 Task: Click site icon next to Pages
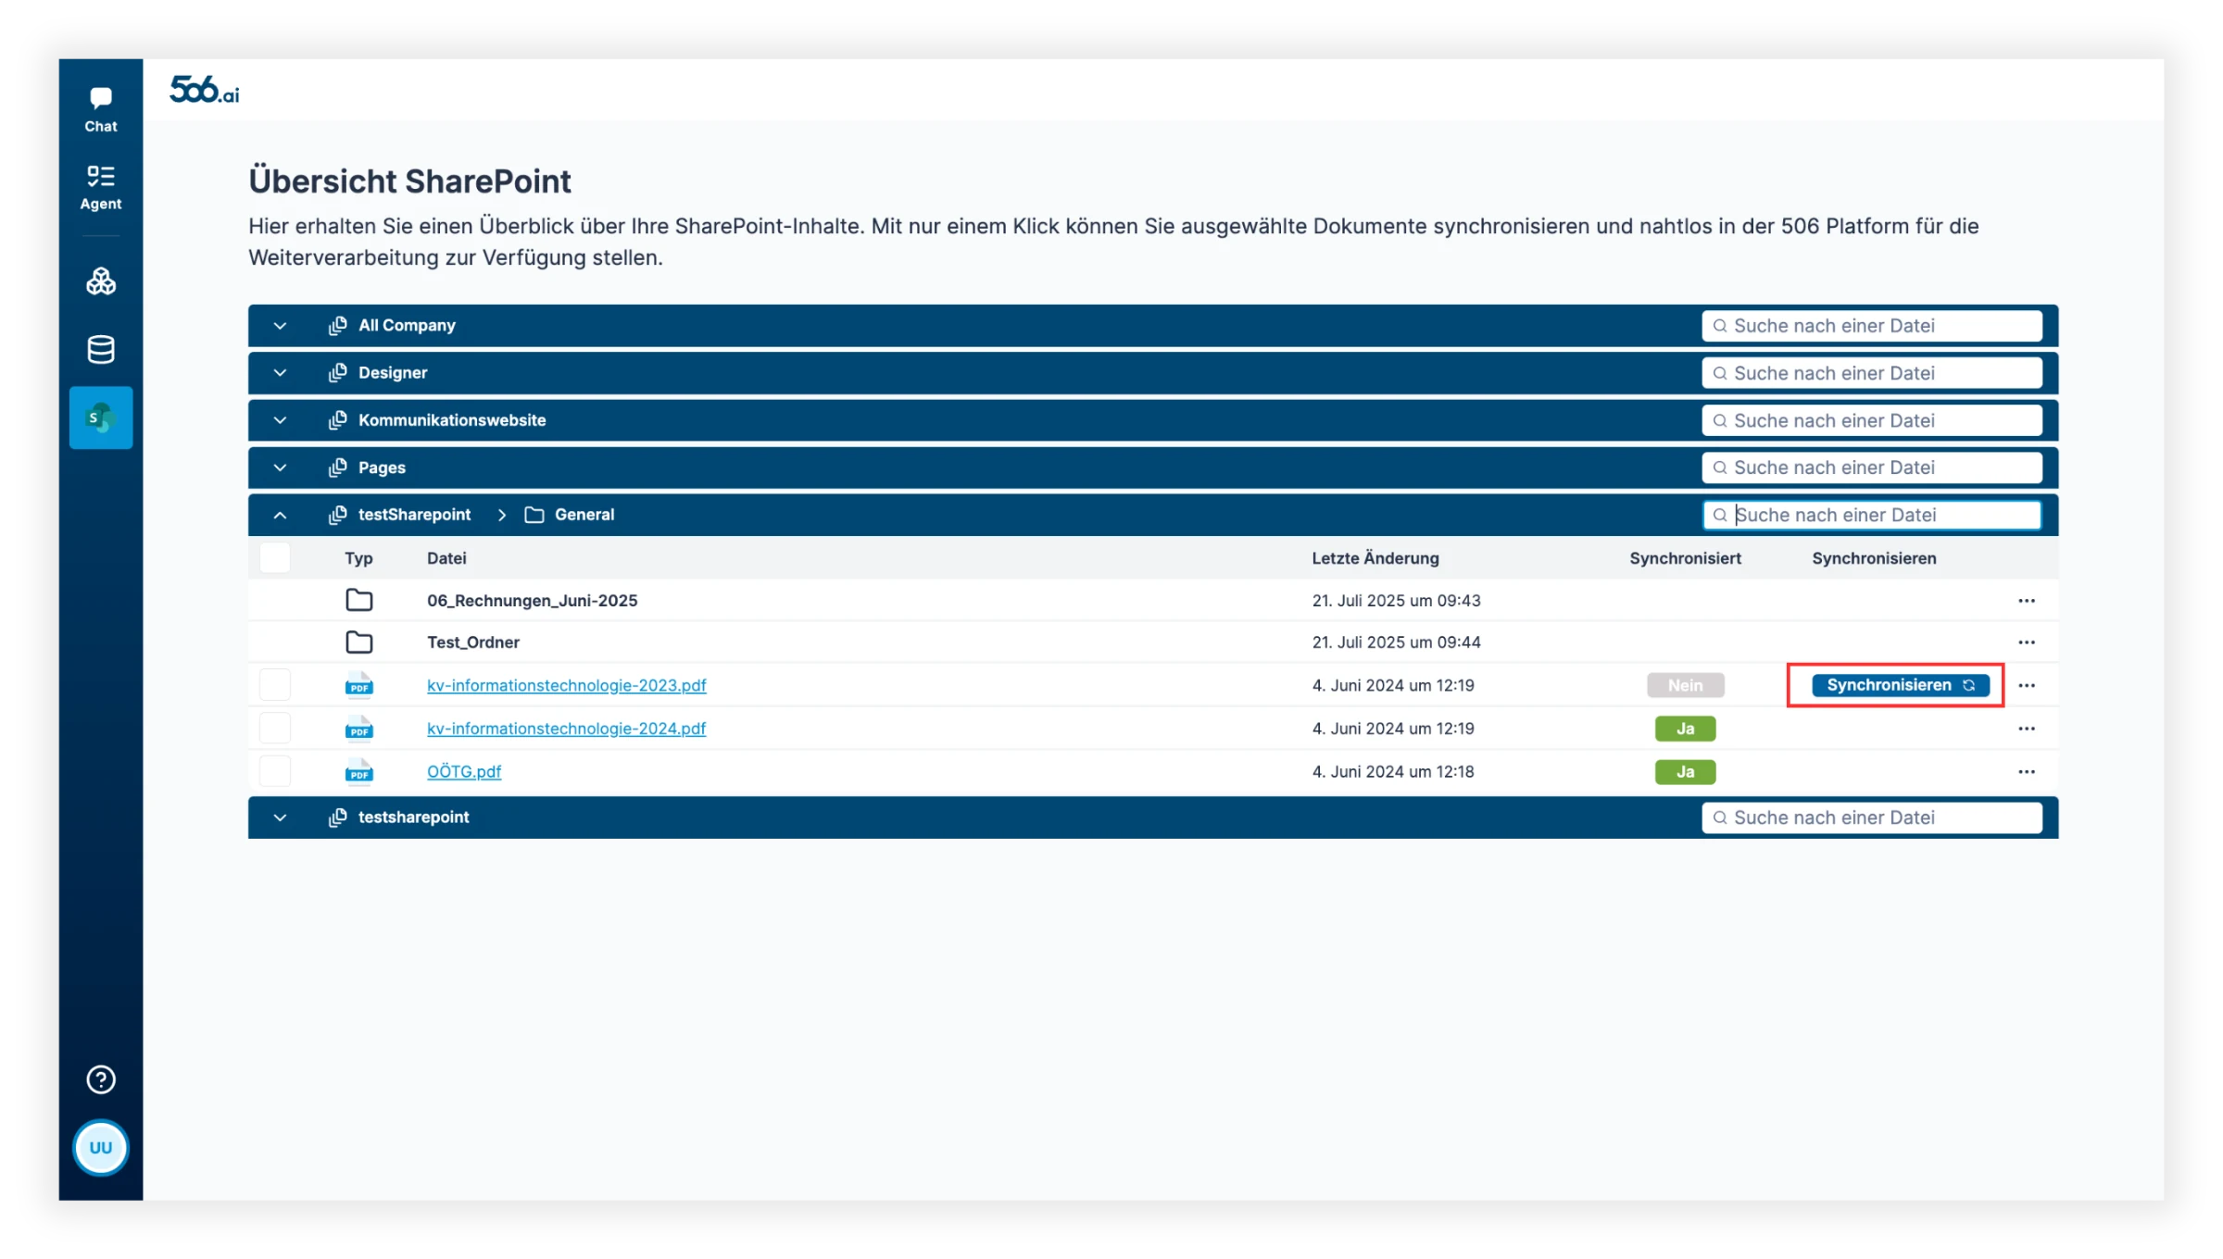(338, 467)
